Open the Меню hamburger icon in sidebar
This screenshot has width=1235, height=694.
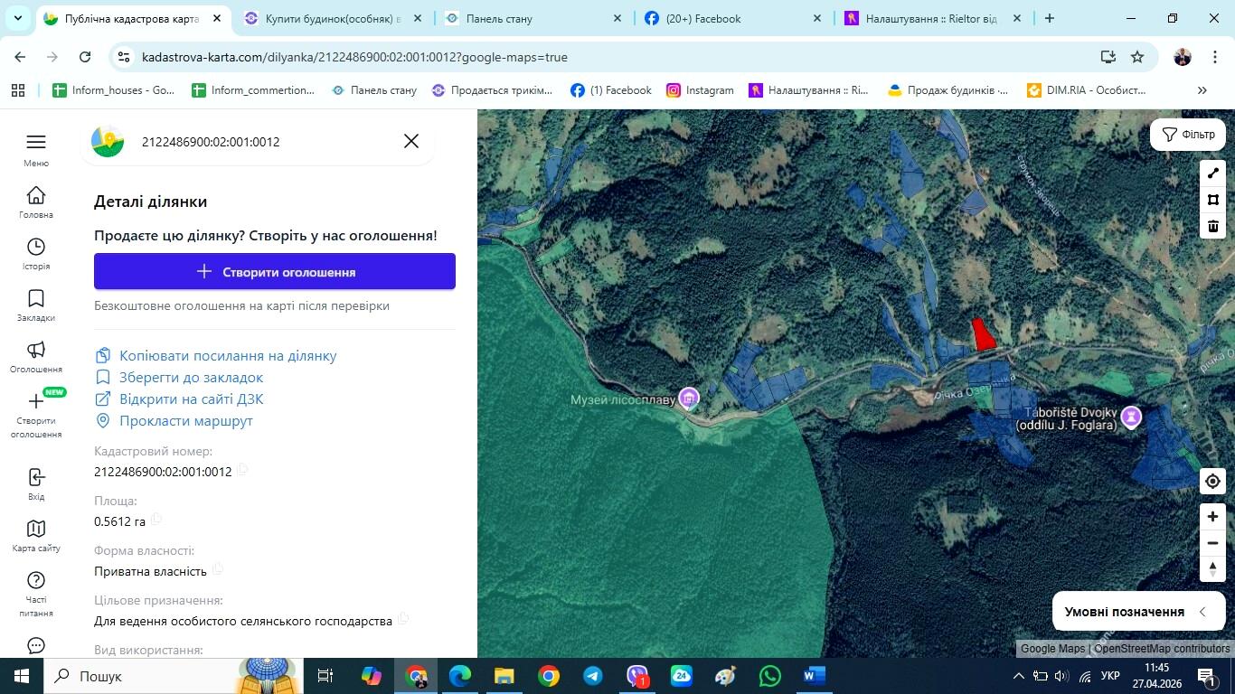click(36, 142)
